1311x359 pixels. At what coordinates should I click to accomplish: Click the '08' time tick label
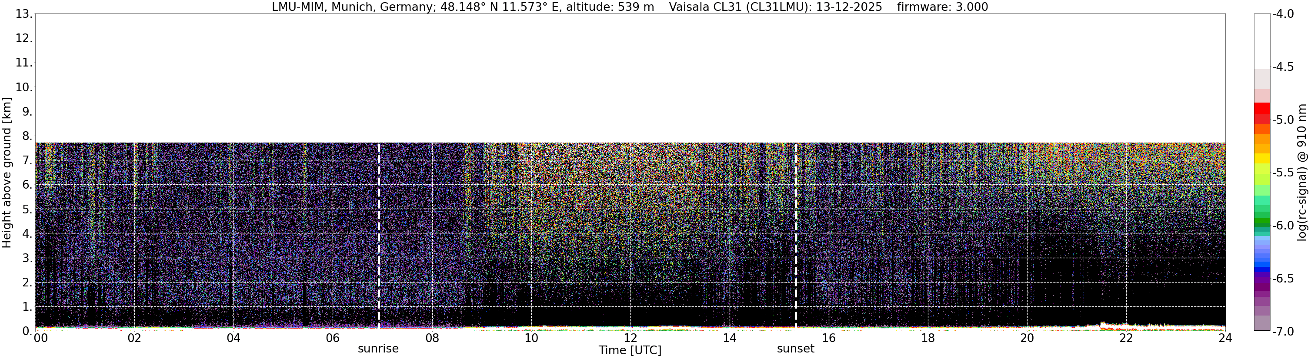(432, 338)
